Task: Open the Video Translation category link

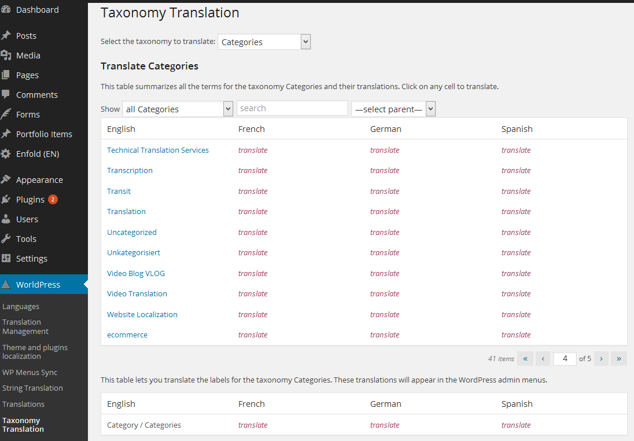Action: (x=137, y=293)
